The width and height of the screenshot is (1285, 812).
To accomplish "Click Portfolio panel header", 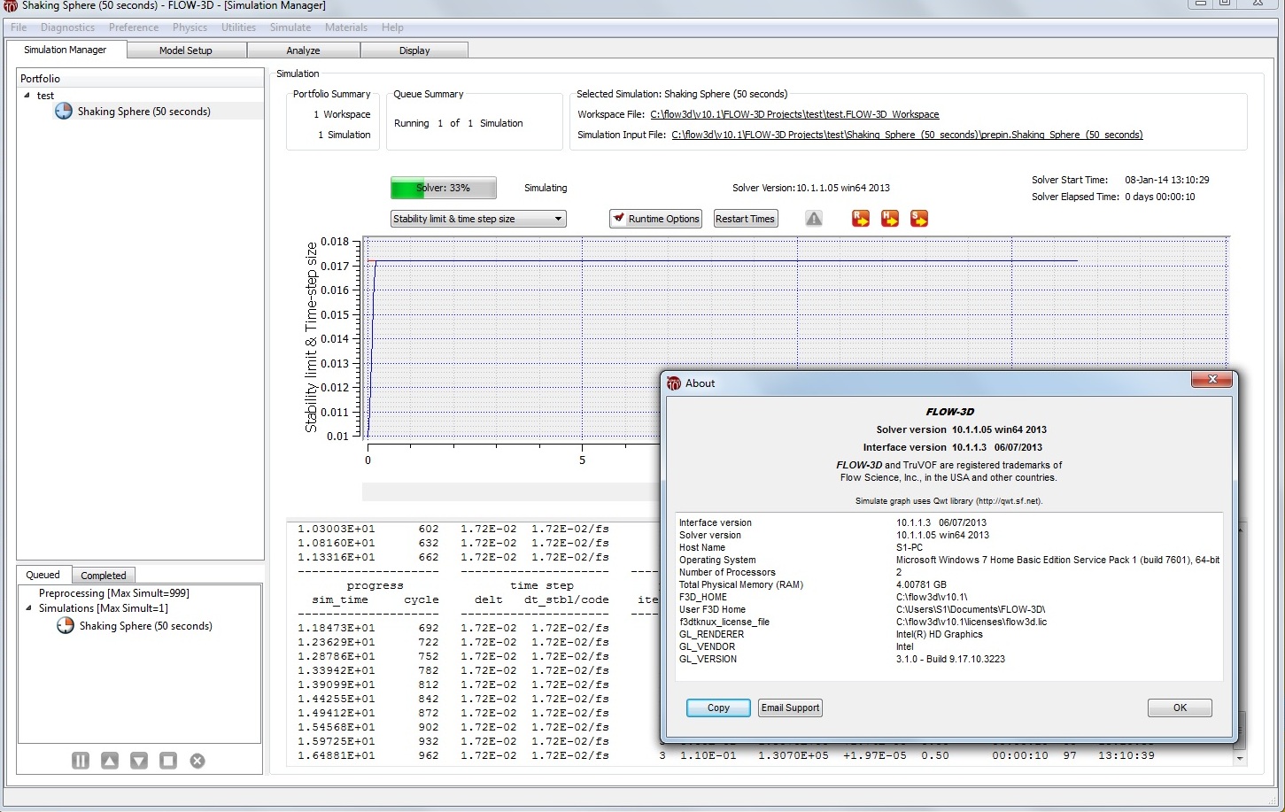I will tap(140, 79).
